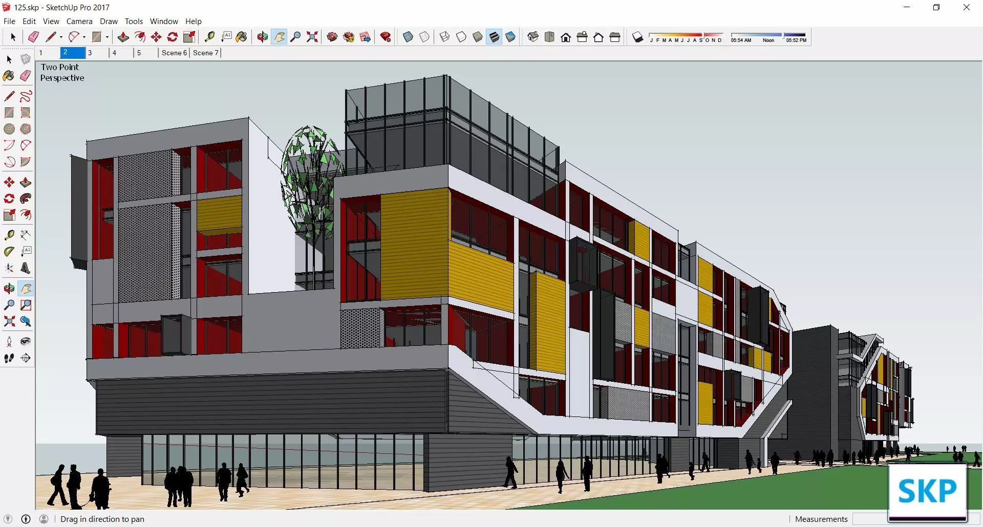
Task: Expand the Shape tool dropdown arrow
Action: tap(107, 37)
